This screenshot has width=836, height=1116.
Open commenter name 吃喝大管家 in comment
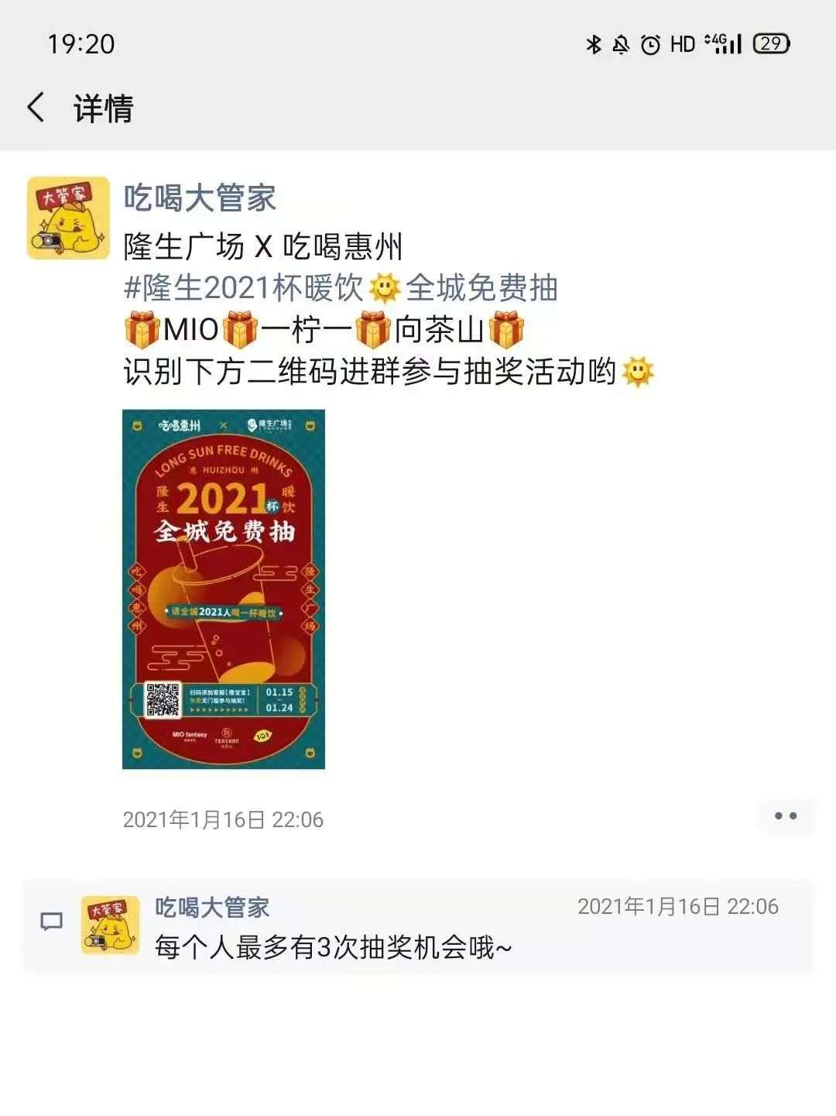[212, 907]
